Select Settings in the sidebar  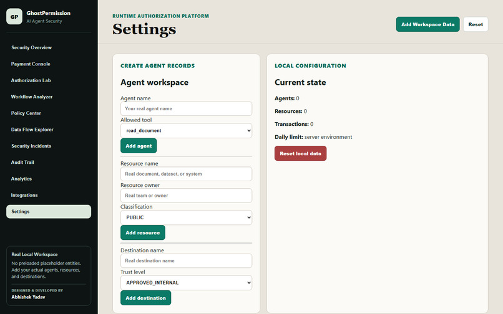pyautogui.click(x=49, y=211)
